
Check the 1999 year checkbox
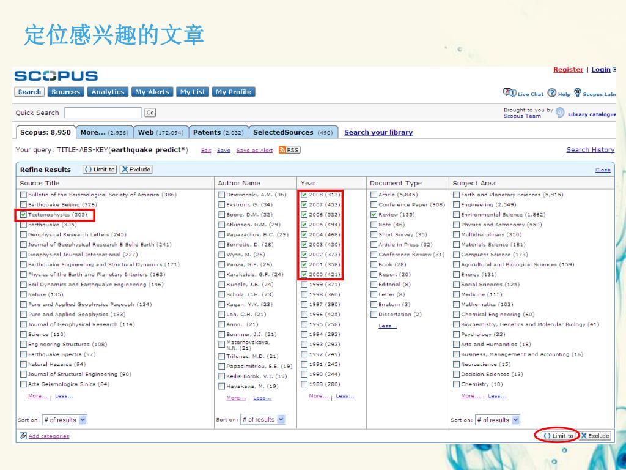point(304,285)
